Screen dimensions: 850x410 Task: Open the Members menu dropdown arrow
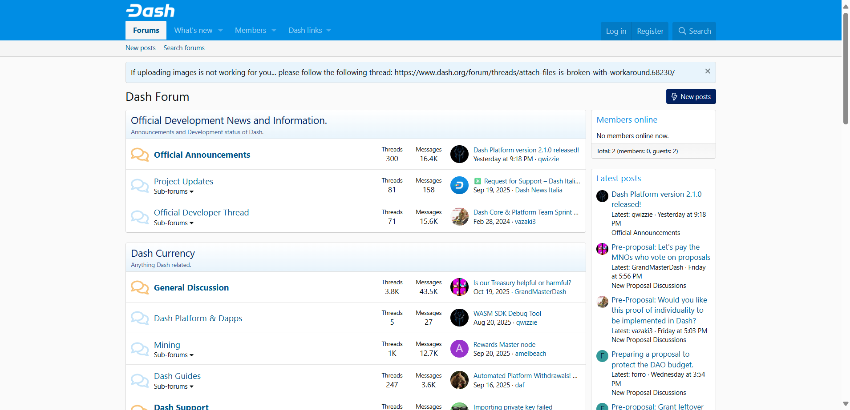[274, 31]
